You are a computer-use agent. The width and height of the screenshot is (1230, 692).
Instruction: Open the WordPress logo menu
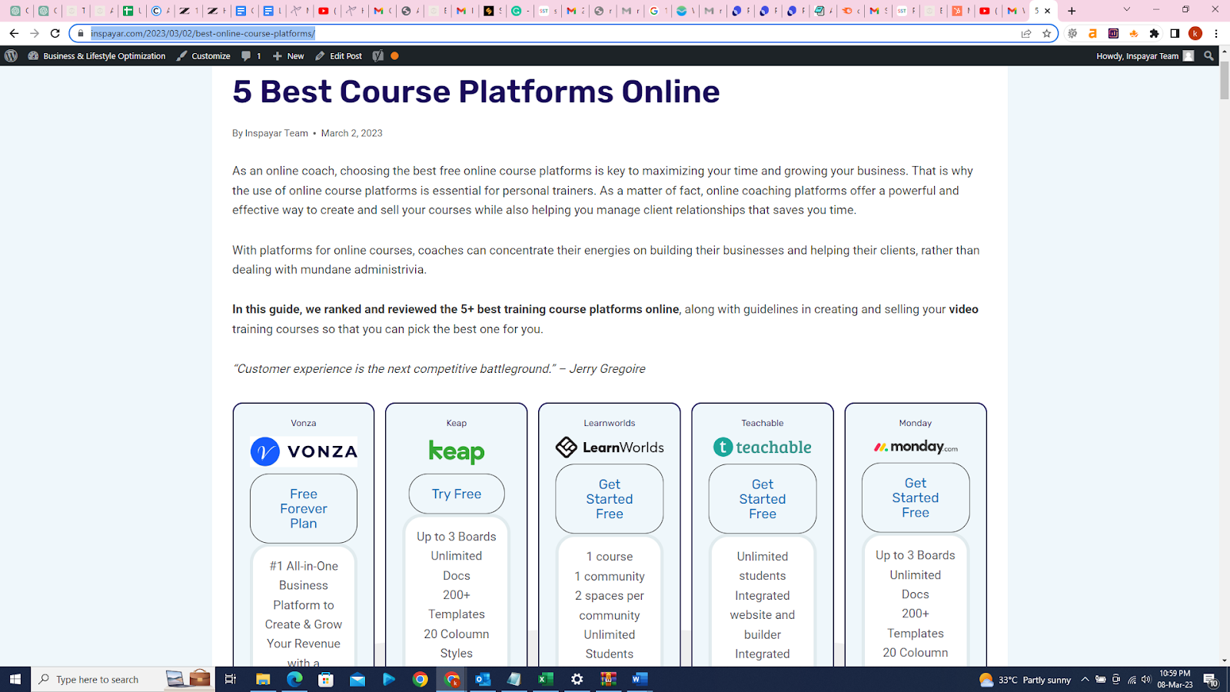tap(11, 56)
